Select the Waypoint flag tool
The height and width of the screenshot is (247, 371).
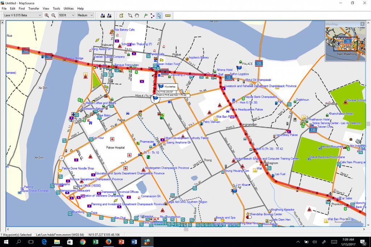pos(146,15)
